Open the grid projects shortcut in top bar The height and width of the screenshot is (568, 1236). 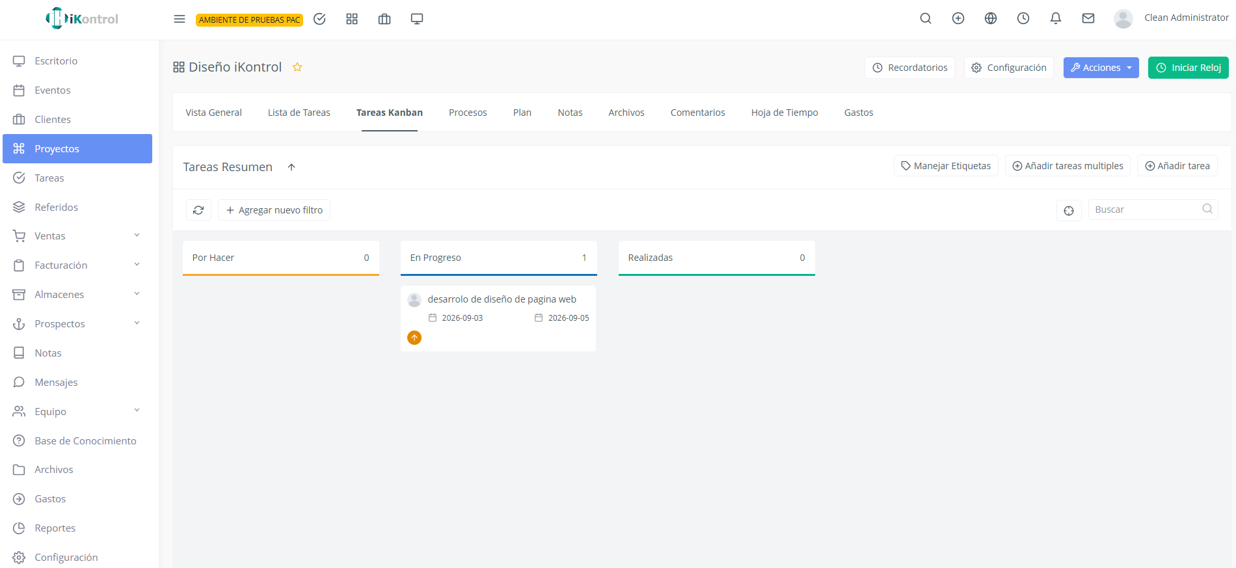(x=352, y=19)
